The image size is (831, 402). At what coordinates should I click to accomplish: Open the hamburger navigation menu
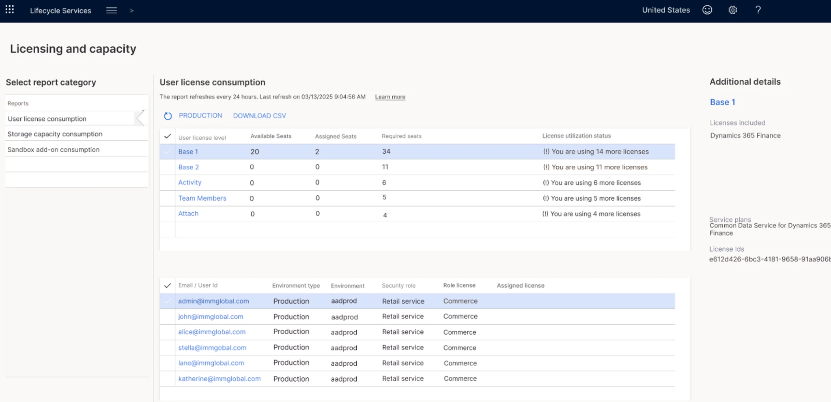click(112, 11)
